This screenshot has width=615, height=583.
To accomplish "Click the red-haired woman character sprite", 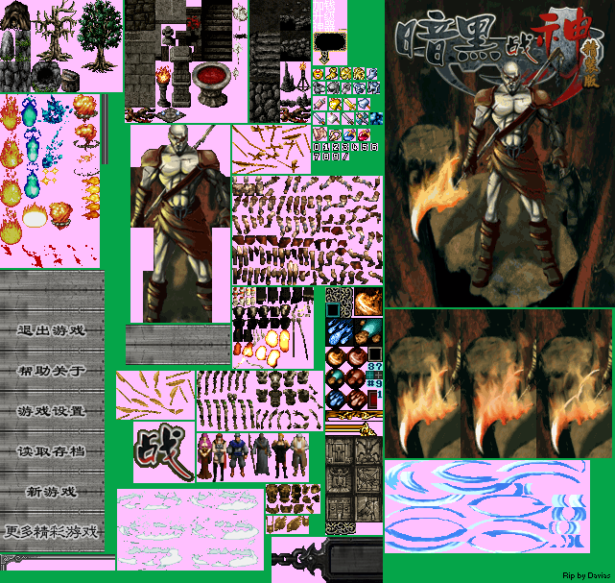I will (x=220, y=458).
